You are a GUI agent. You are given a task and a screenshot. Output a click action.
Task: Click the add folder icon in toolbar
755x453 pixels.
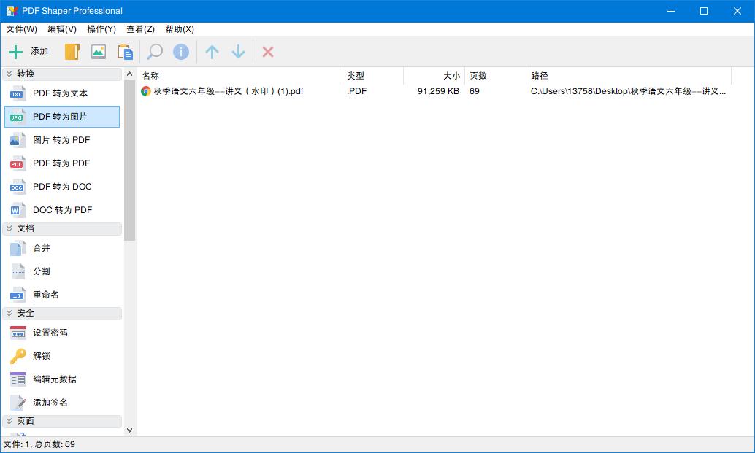click(71, 51)
